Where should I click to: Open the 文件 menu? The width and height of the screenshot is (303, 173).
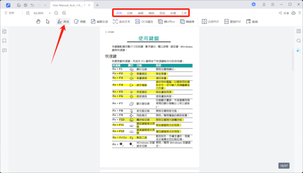pos(9,13)
